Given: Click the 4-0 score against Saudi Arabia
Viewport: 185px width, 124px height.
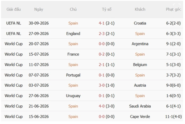Looking at the screenshot, I should pos(102,106).
